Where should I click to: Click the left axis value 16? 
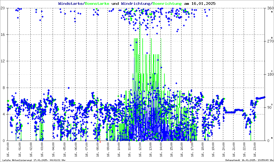click(x=3, y=34)
